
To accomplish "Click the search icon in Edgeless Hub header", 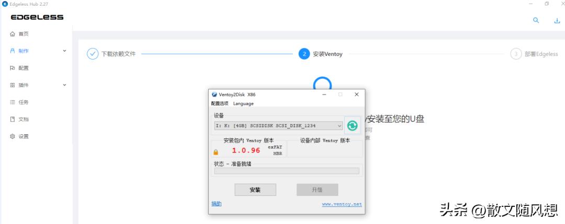I will (536, 20).
